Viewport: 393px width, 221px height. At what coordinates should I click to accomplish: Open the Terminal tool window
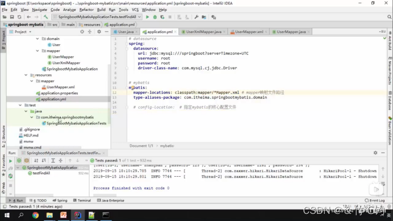point(82,200)
